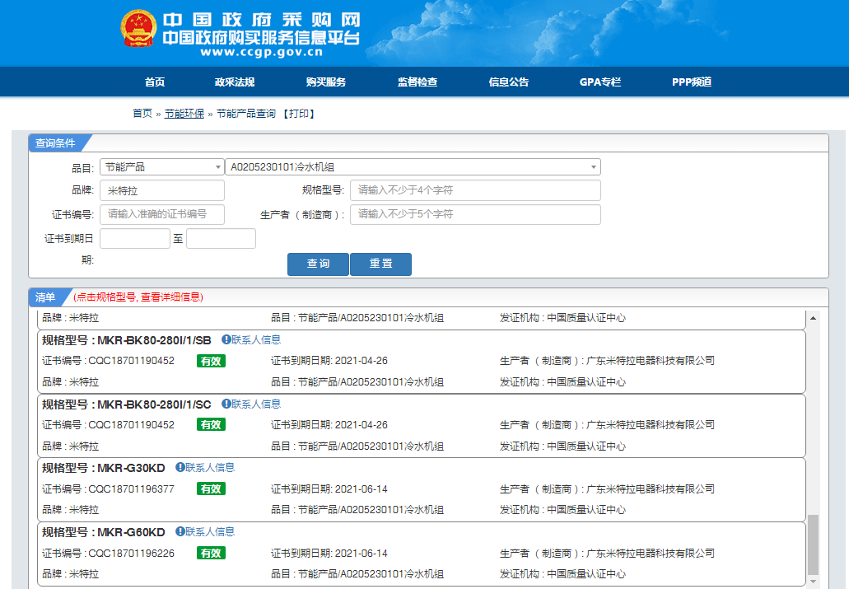Select certificate number CQC18701196377
This screenshot has height=589, width=849.
click(131, 488)
